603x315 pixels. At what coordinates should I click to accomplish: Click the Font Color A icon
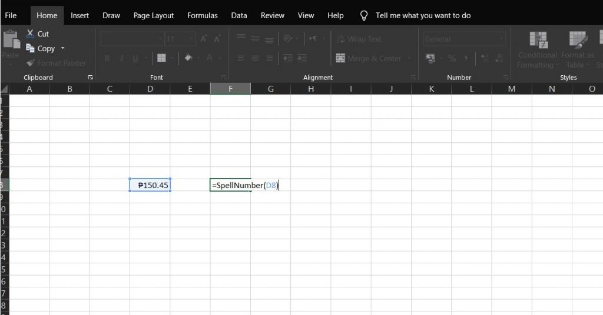[209, 58]
